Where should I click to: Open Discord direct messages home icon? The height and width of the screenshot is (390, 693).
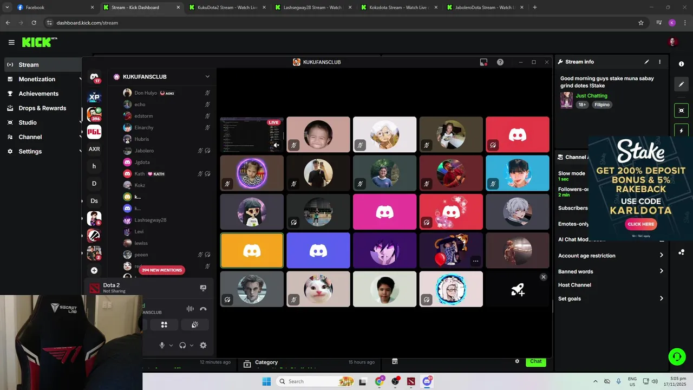point(94,78)
